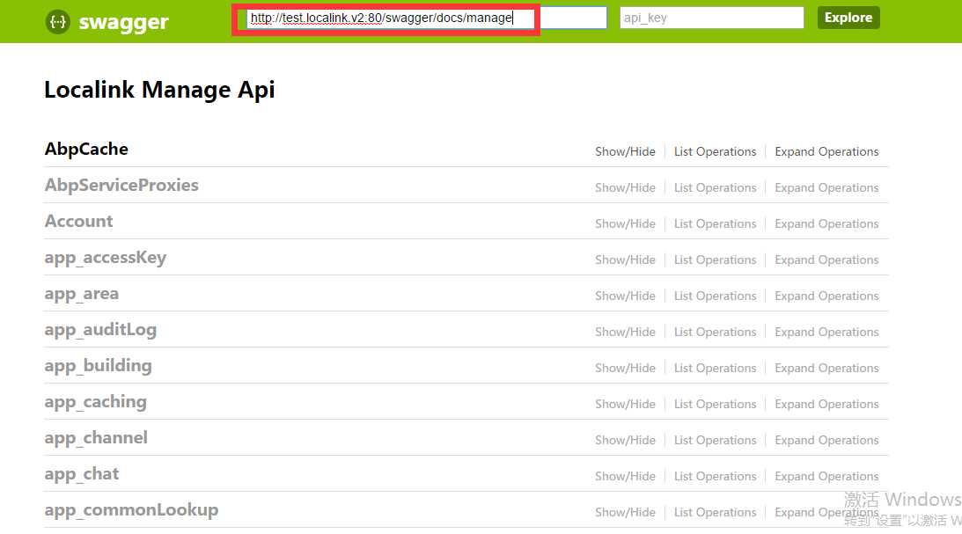Viewport: 962px width, 534px height.
Task: Open the app_chat resource heading
Action: point(82,474)
